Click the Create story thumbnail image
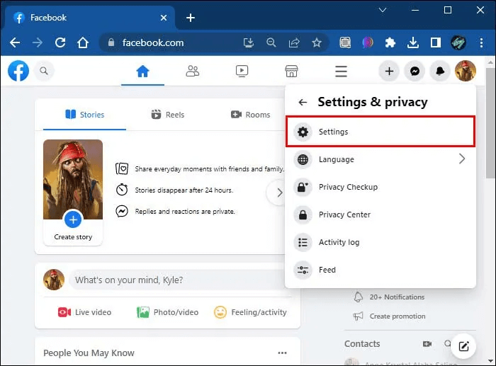This screenshot has height=366, width=496. pos(73,179)
